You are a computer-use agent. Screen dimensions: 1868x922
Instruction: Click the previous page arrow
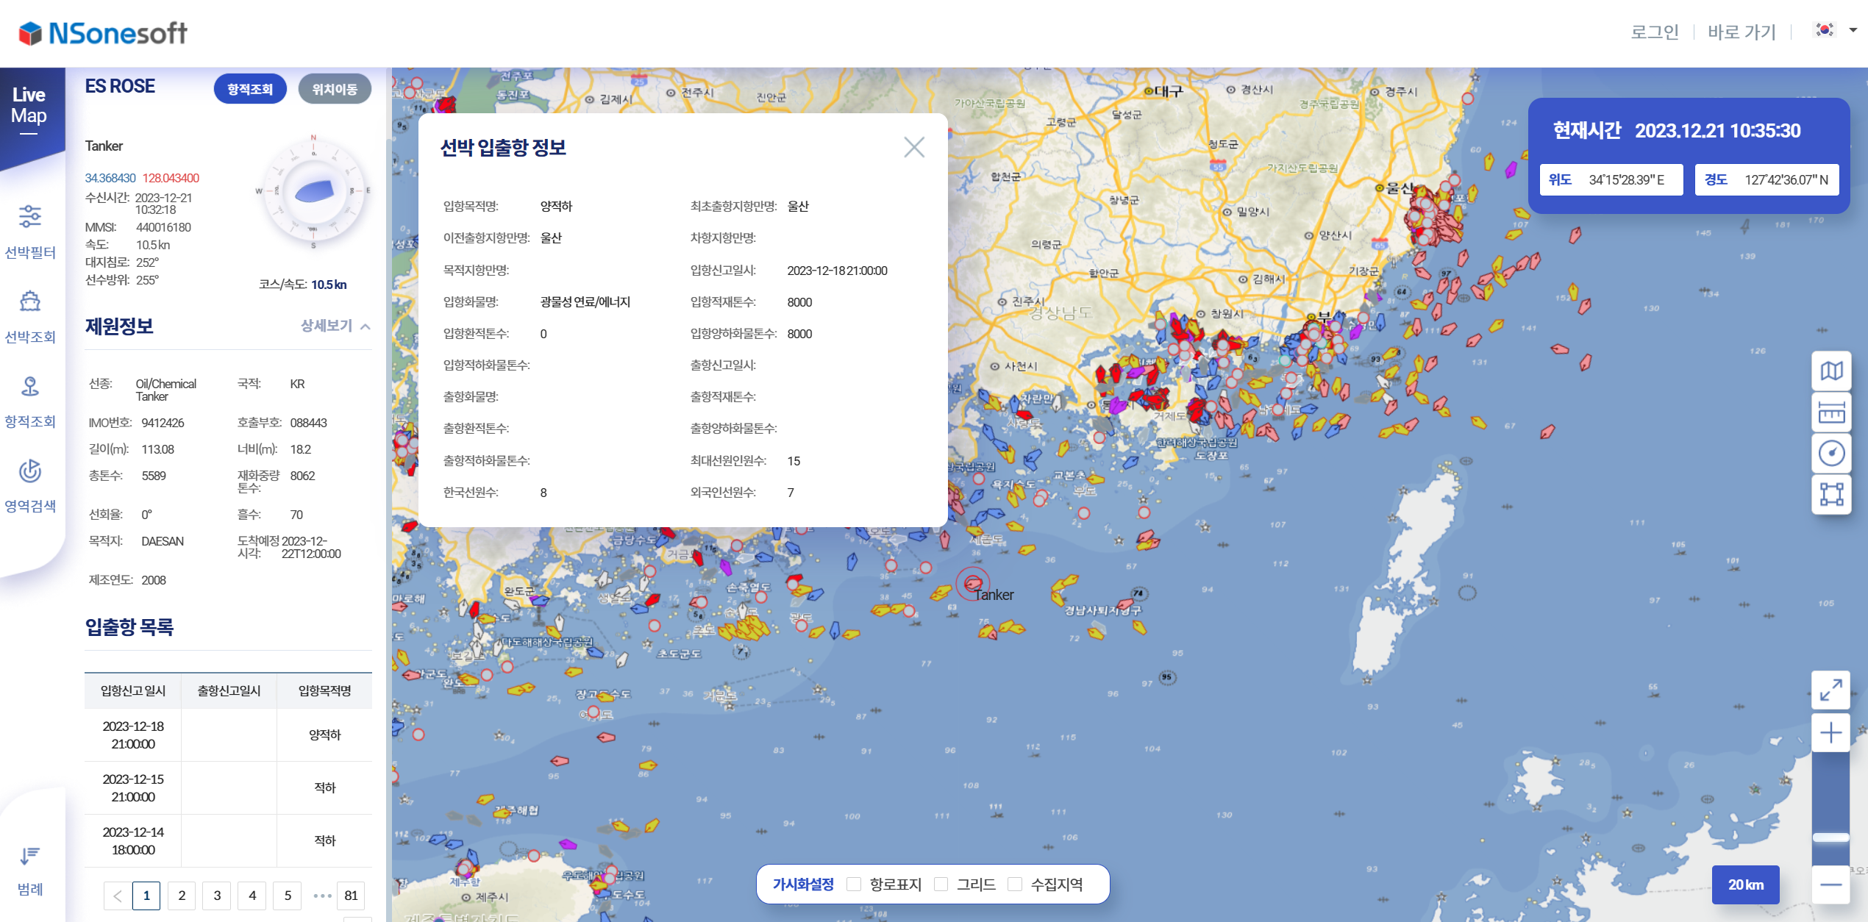point(118,896)
